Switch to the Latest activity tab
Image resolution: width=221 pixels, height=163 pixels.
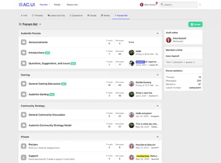point(56,15)
